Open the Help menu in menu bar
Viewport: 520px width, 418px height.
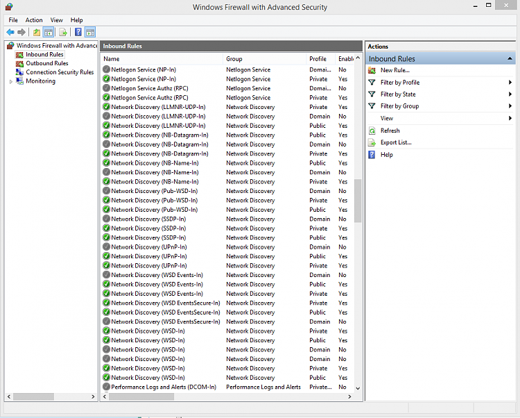[76, 20]
